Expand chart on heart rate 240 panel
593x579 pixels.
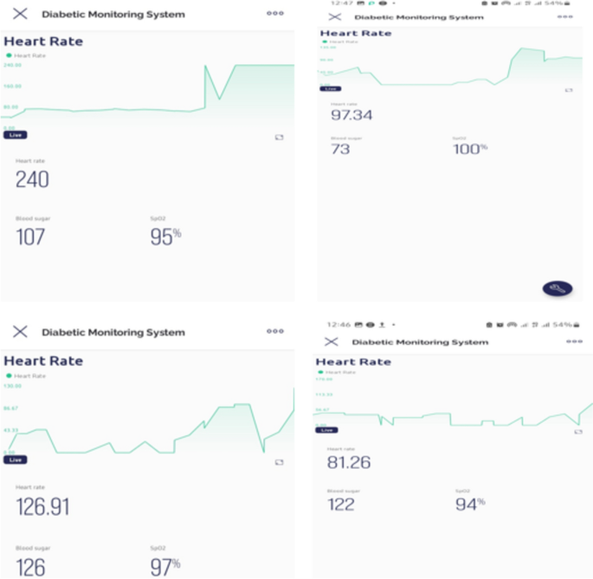(x=280, y=137)
